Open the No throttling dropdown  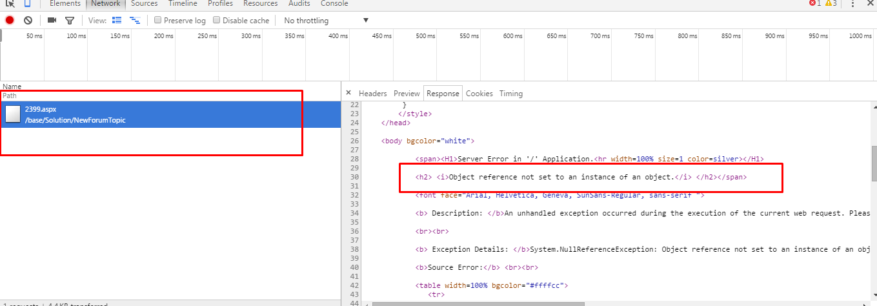[327, 21]
